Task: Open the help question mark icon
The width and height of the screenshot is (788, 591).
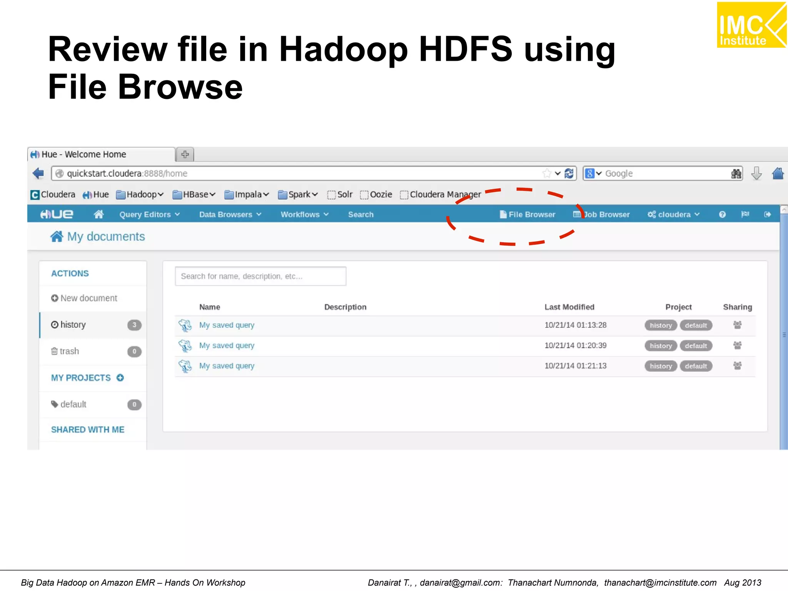Action: [722, 214]
